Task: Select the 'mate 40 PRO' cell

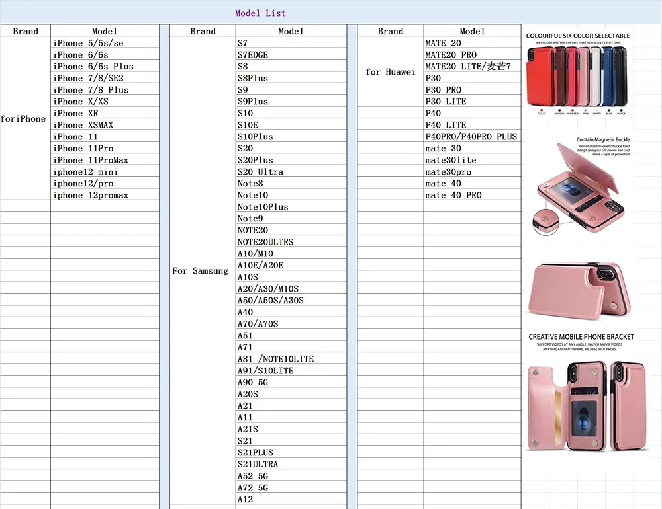Action: point(473,195)
